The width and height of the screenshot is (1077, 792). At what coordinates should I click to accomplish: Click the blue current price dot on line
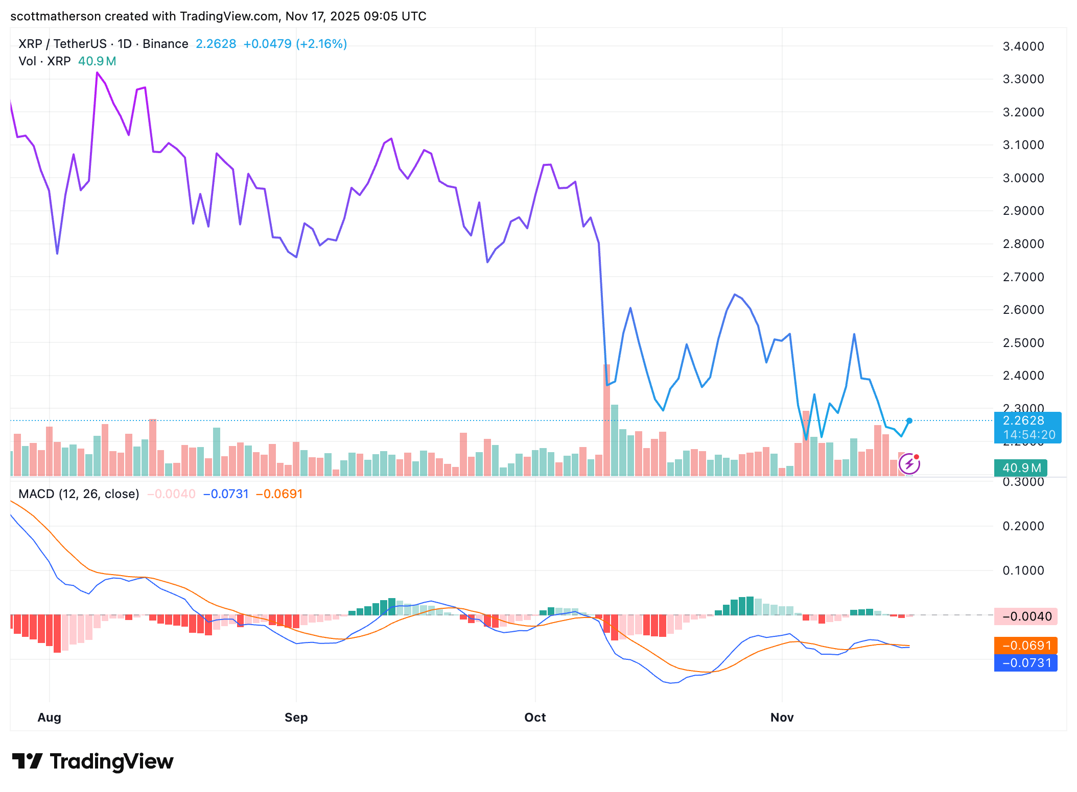[909, 421]
